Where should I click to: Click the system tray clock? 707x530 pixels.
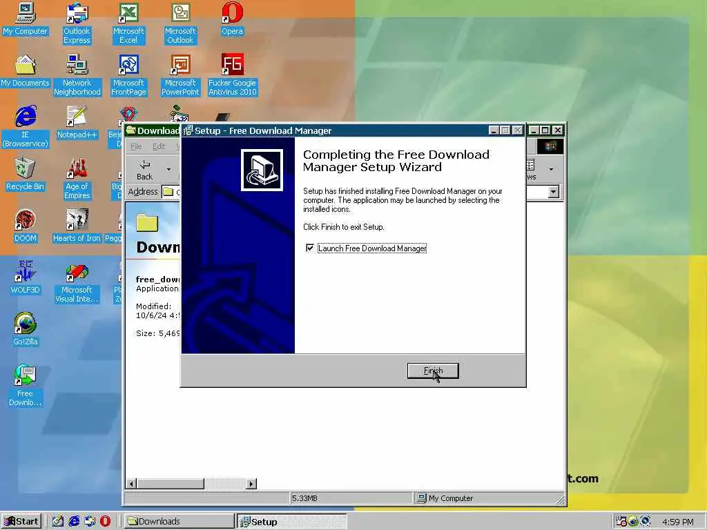[x=678, y=522]
